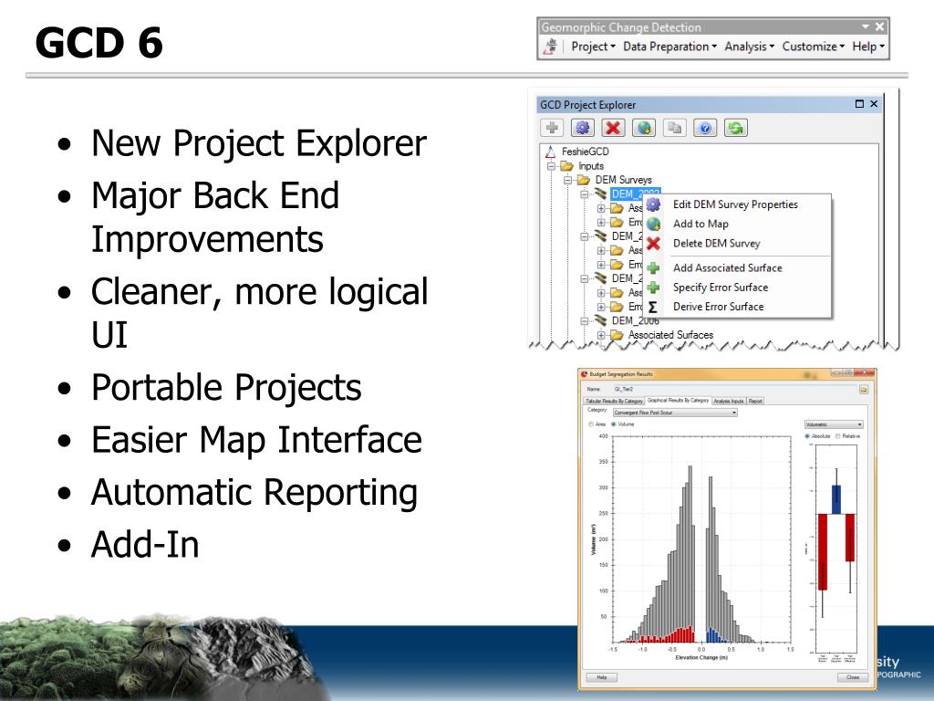
Task: Click the Close button in Budget Segregation window
Action: coord(853,678)
